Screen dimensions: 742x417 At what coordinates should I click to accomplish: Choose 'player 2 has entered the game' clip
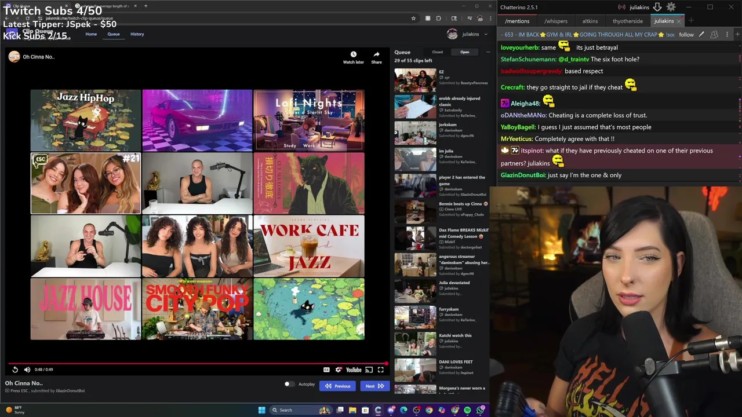coord(442,185)
